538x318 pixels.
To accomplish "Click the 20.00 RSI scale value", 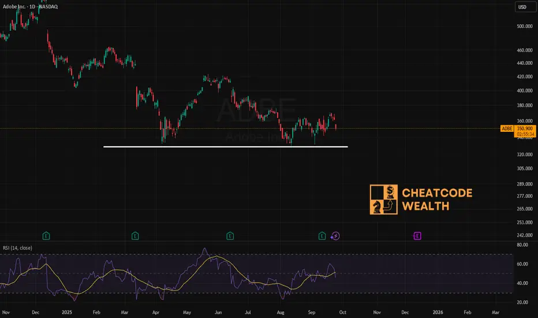I will coord(522,302).
